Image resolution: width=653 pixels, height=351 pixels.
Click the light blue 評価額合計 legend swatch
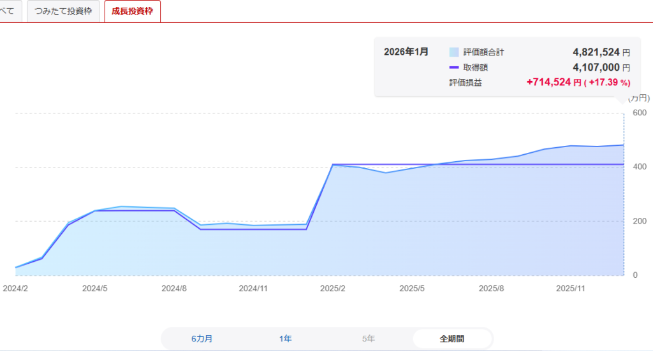(x=454, y=52)
